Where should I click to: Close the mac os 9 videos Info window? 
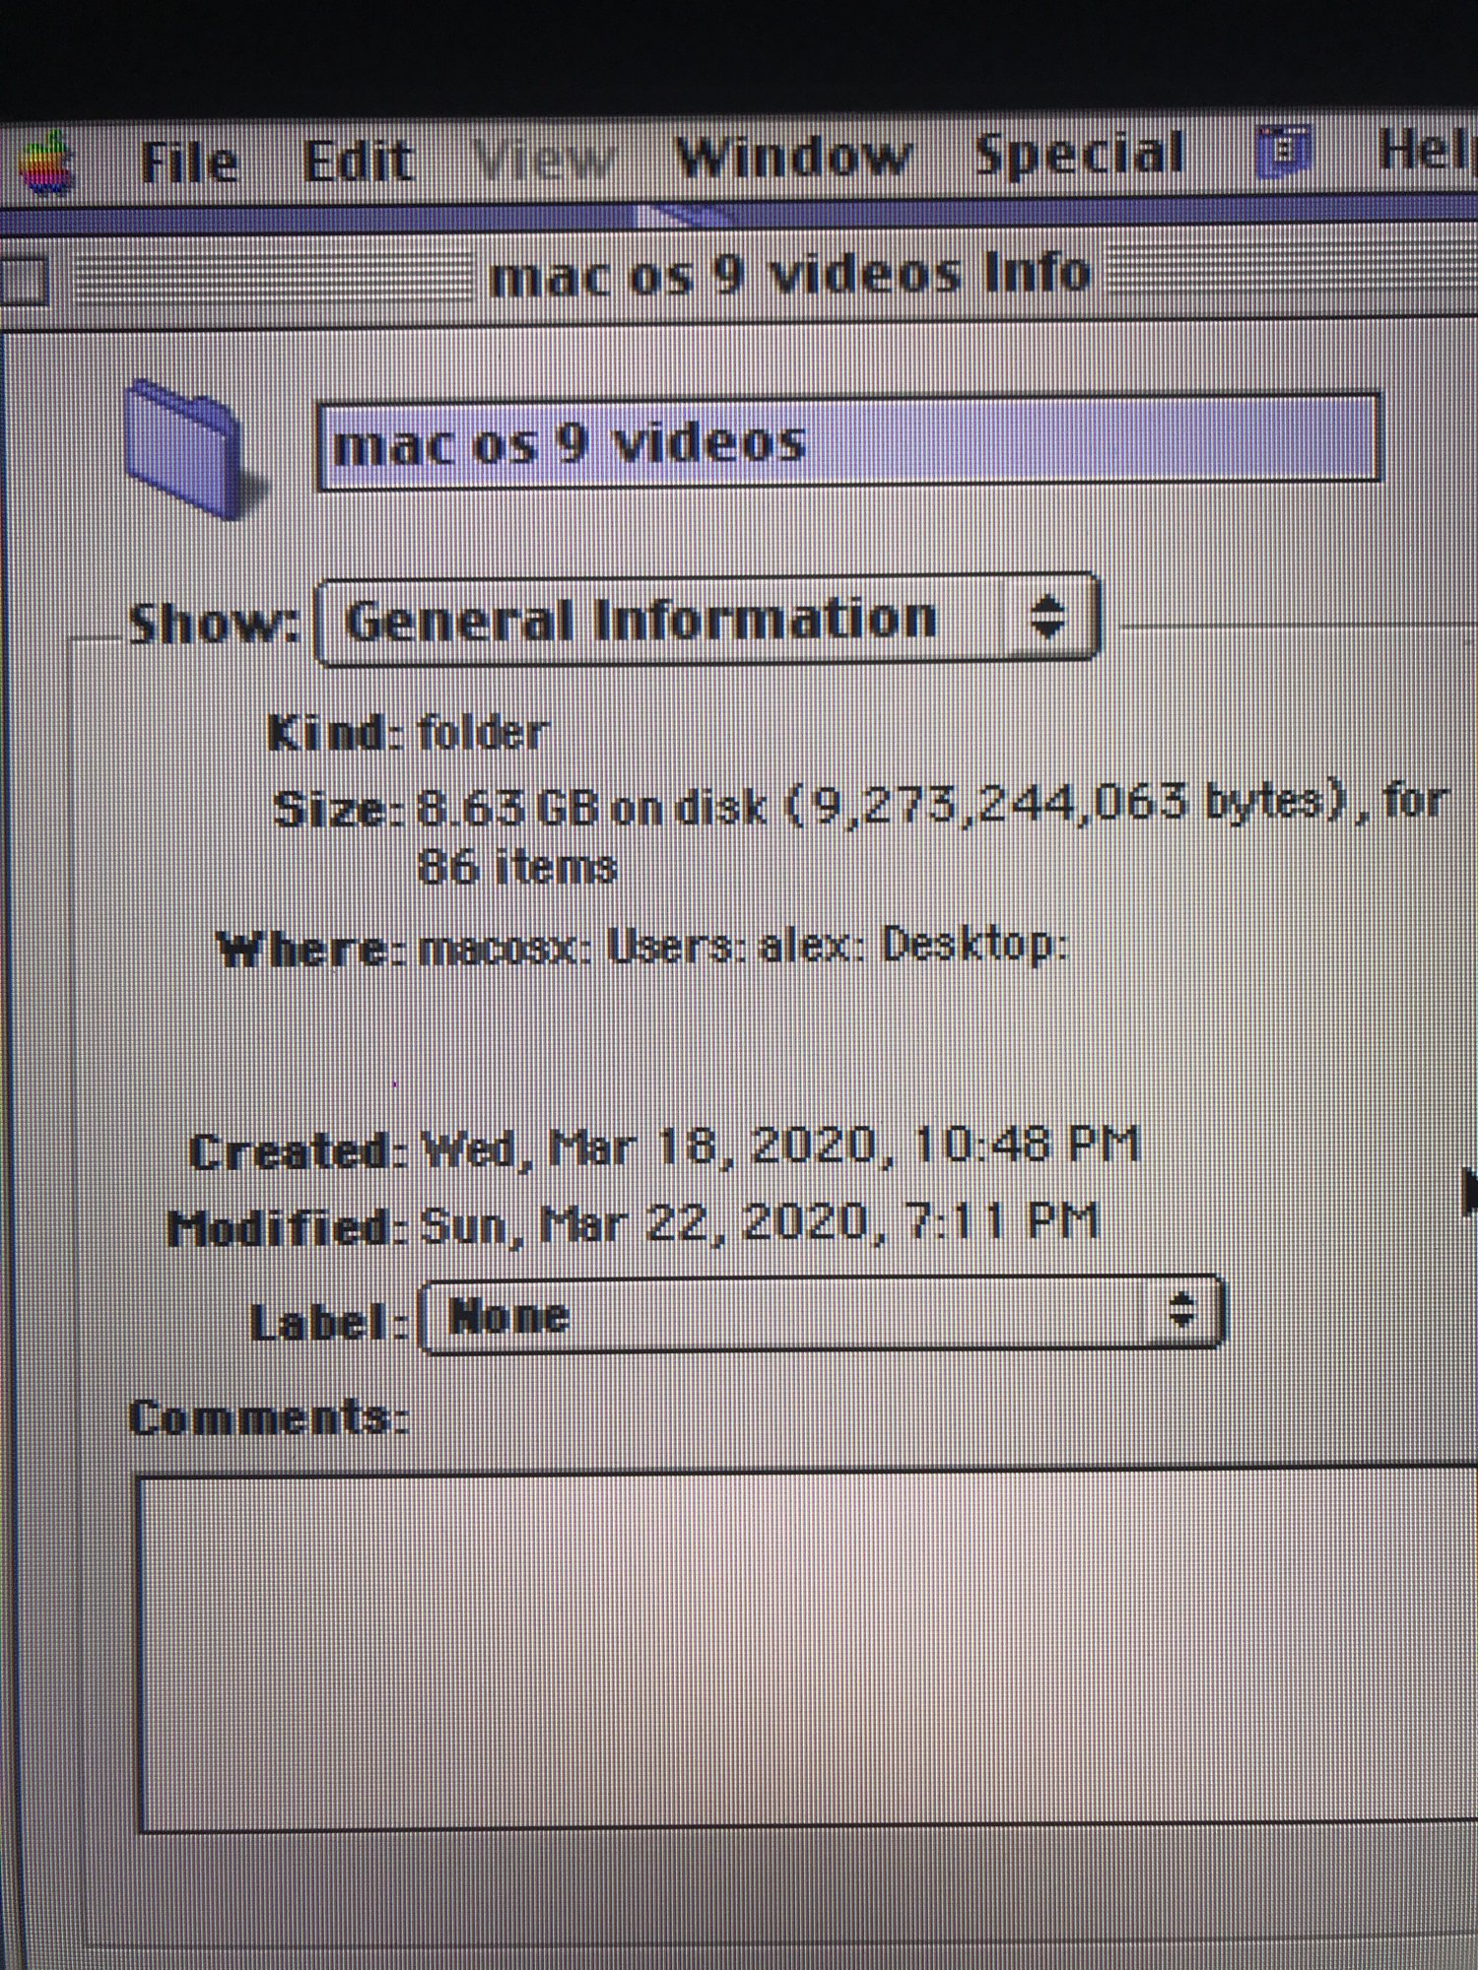click(x=22, y=280)
